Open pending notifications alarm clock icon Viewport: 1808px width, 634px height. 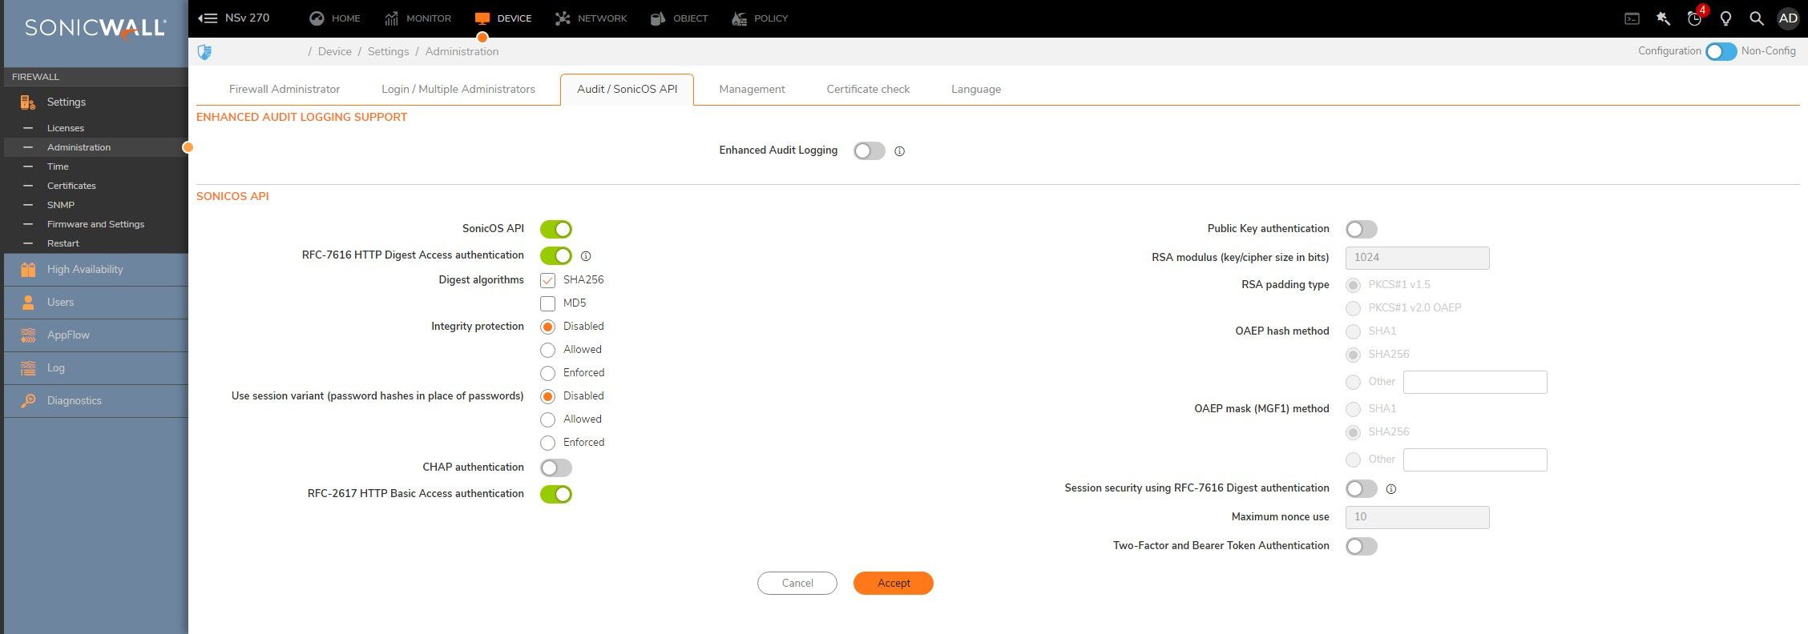pyautogui.click(x=1694, y=18)
